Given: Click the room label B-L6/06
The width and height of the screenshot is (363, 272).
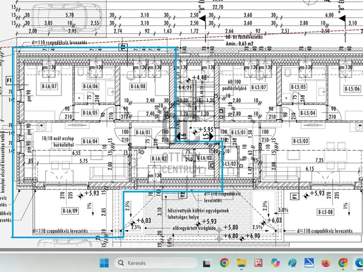Looking at the screenshot, I should coord(91,87).
